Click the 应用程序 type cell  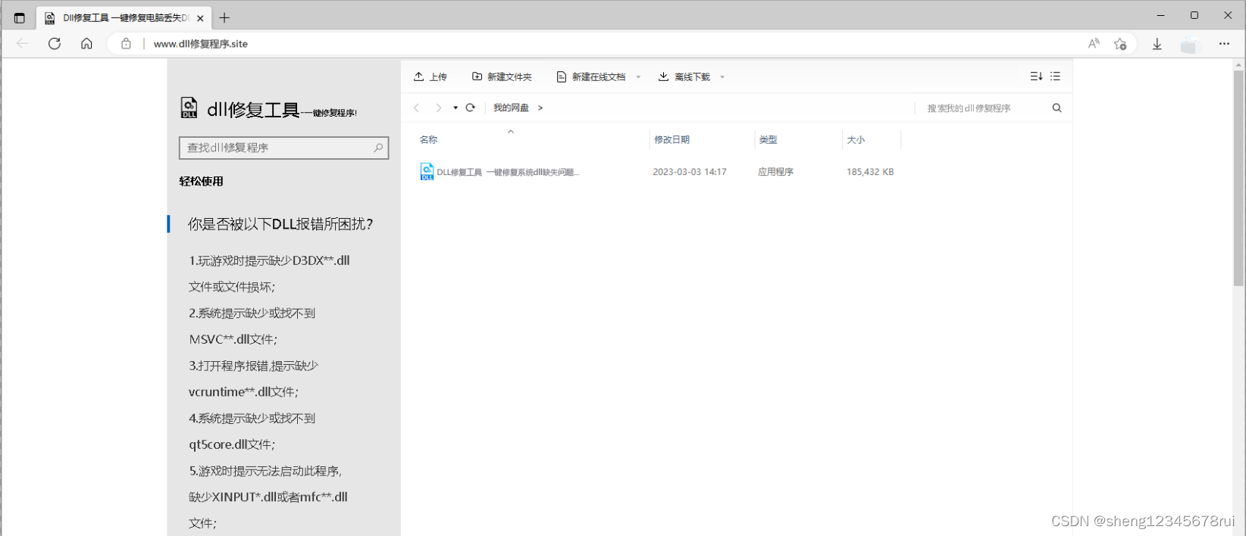coord(775,172)
